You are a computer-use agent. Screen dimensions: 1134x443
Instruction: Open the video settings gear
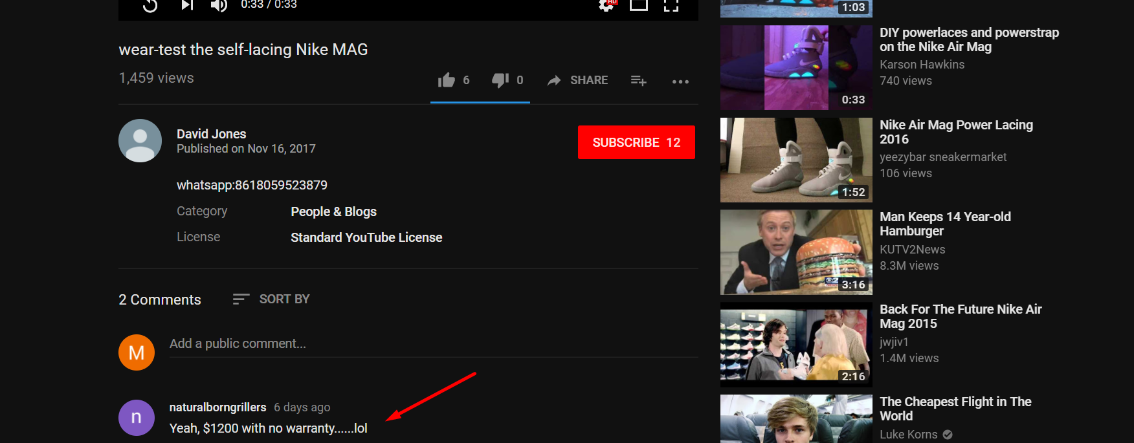(606, 5)
